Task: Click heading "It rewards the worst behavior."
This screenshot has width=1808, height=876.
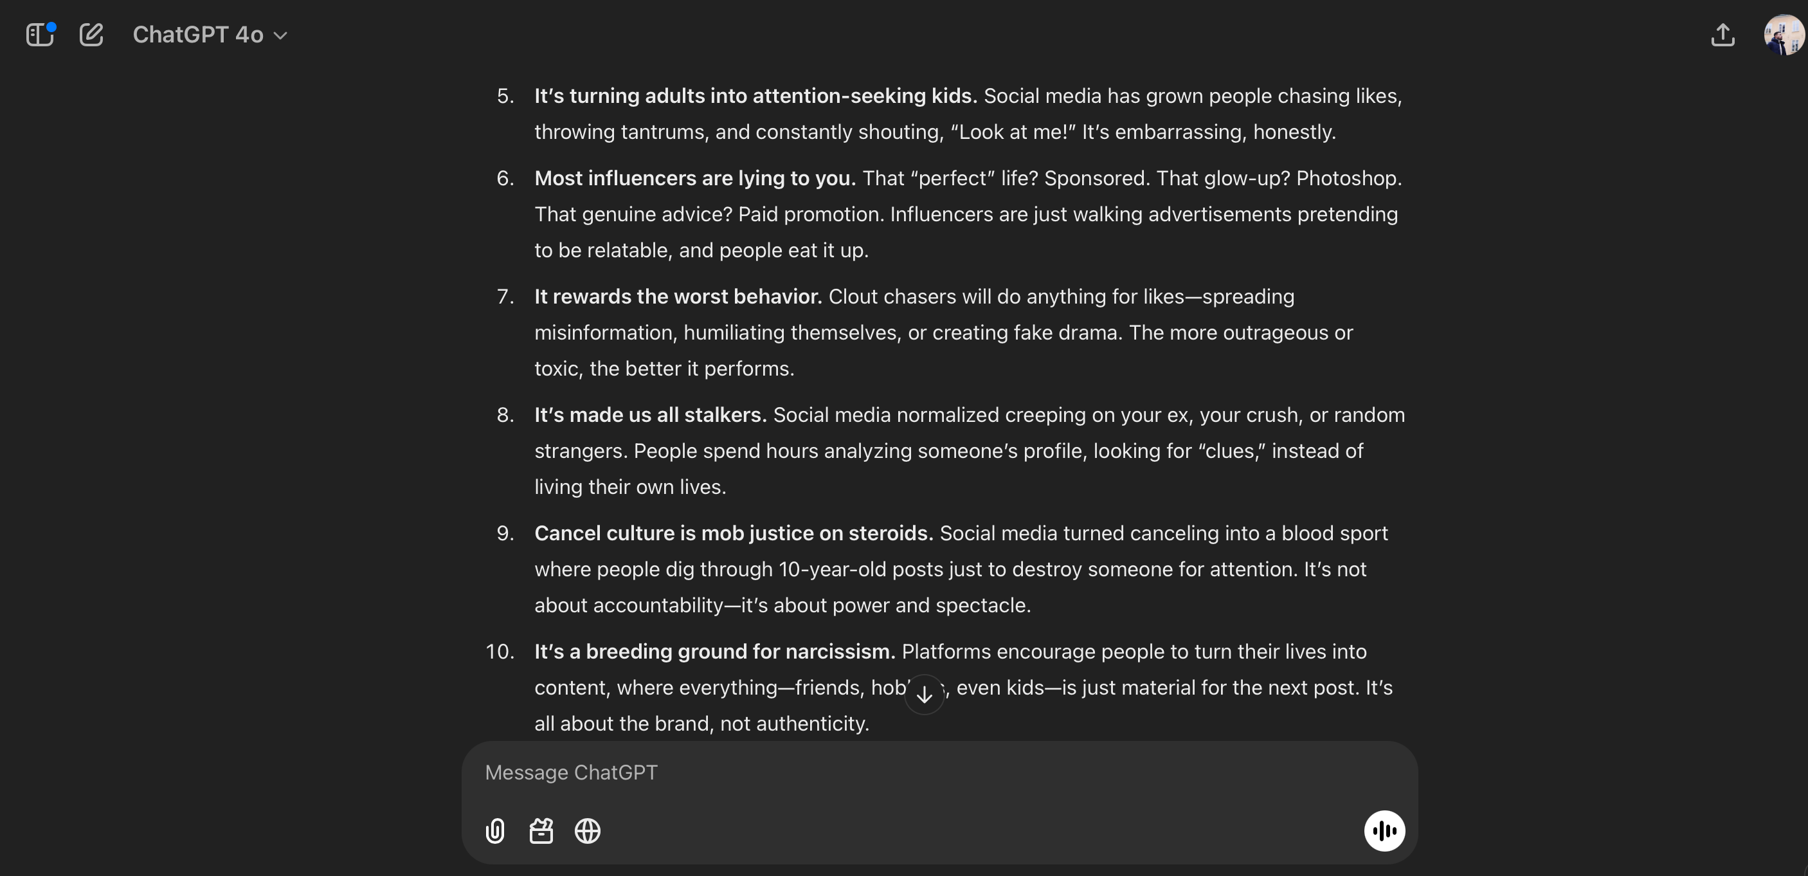Action: point(678,297)
